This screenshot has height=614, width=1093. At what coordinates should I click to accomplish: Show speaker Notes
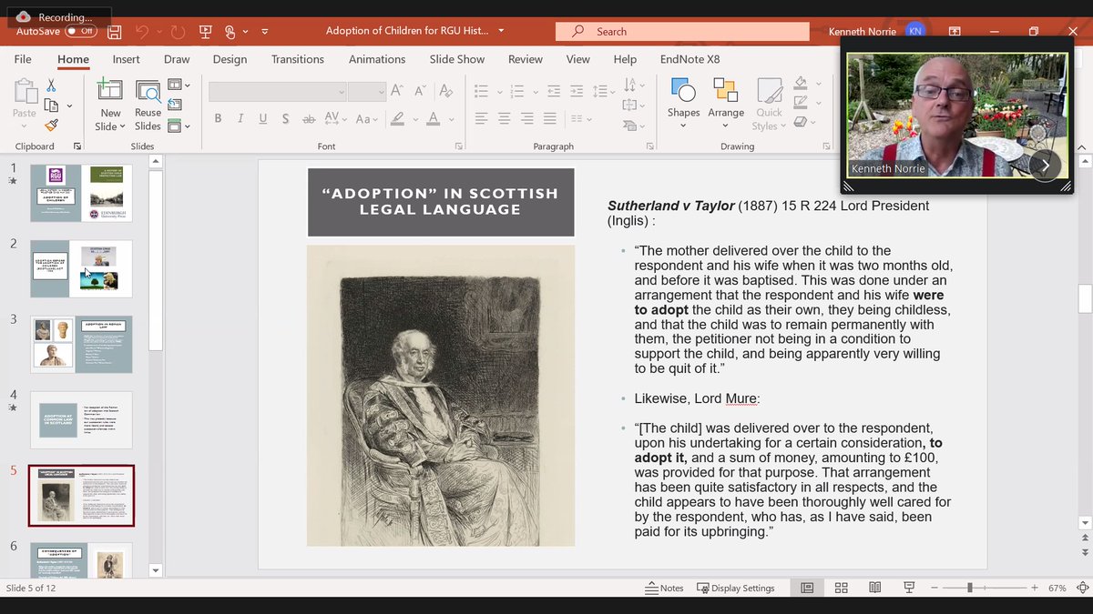click(x=664, y=588)
